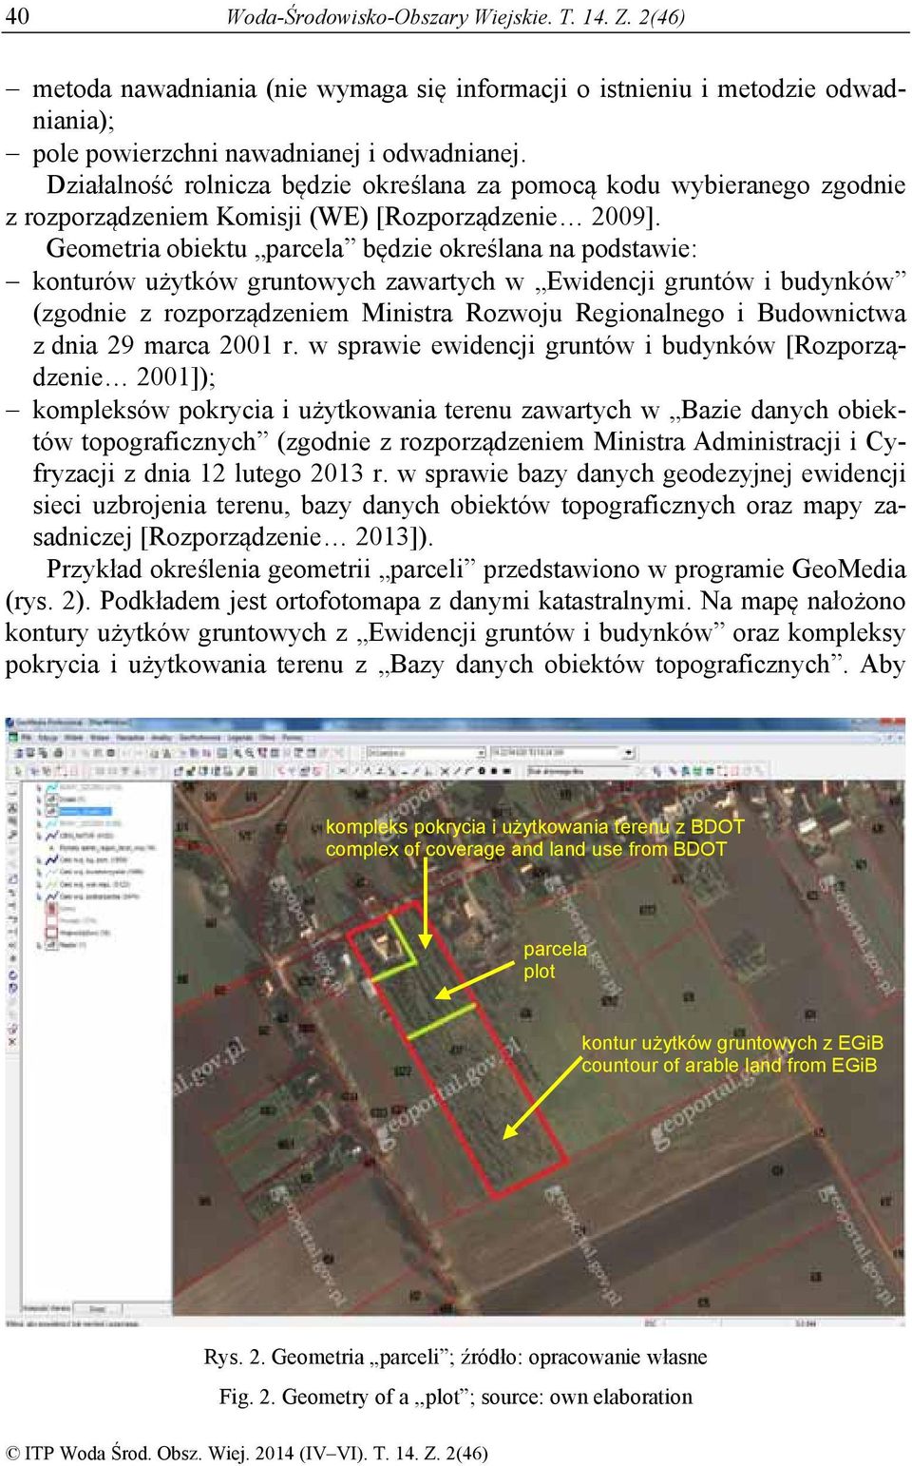
Task: Open the Widok menu
Action: (73, 738)
